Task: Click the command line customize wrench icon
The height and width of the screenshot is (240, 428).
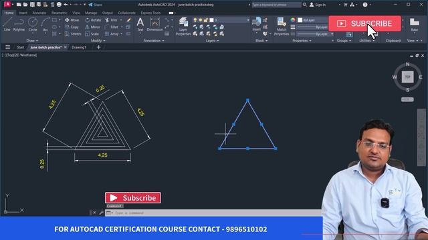Action: click(101, 213)
